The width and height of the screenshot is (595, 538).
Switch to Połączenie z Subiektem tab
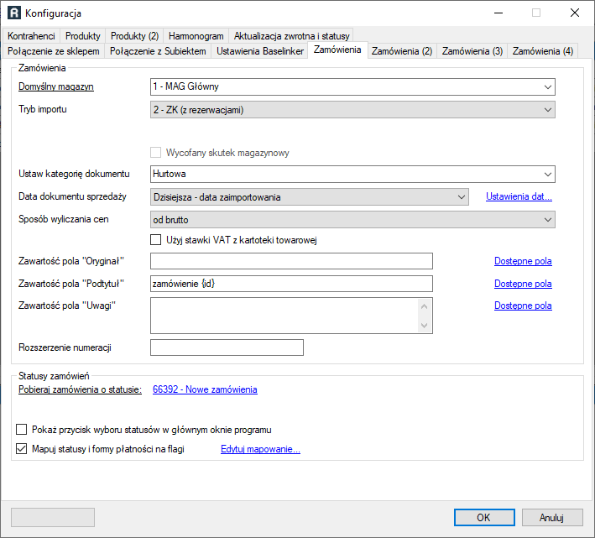pyautogui.click(x=158, y=51)
